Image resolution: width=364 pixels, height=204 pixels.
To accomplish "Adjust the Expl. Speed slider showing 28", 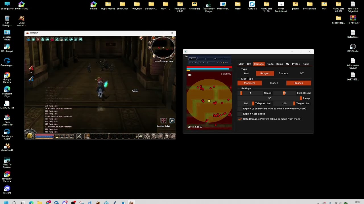I will click(x=284, y=93).
